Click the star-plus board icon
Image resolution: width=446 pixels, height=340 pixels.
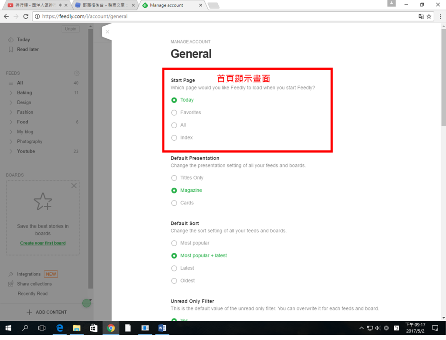coord(43,201)
